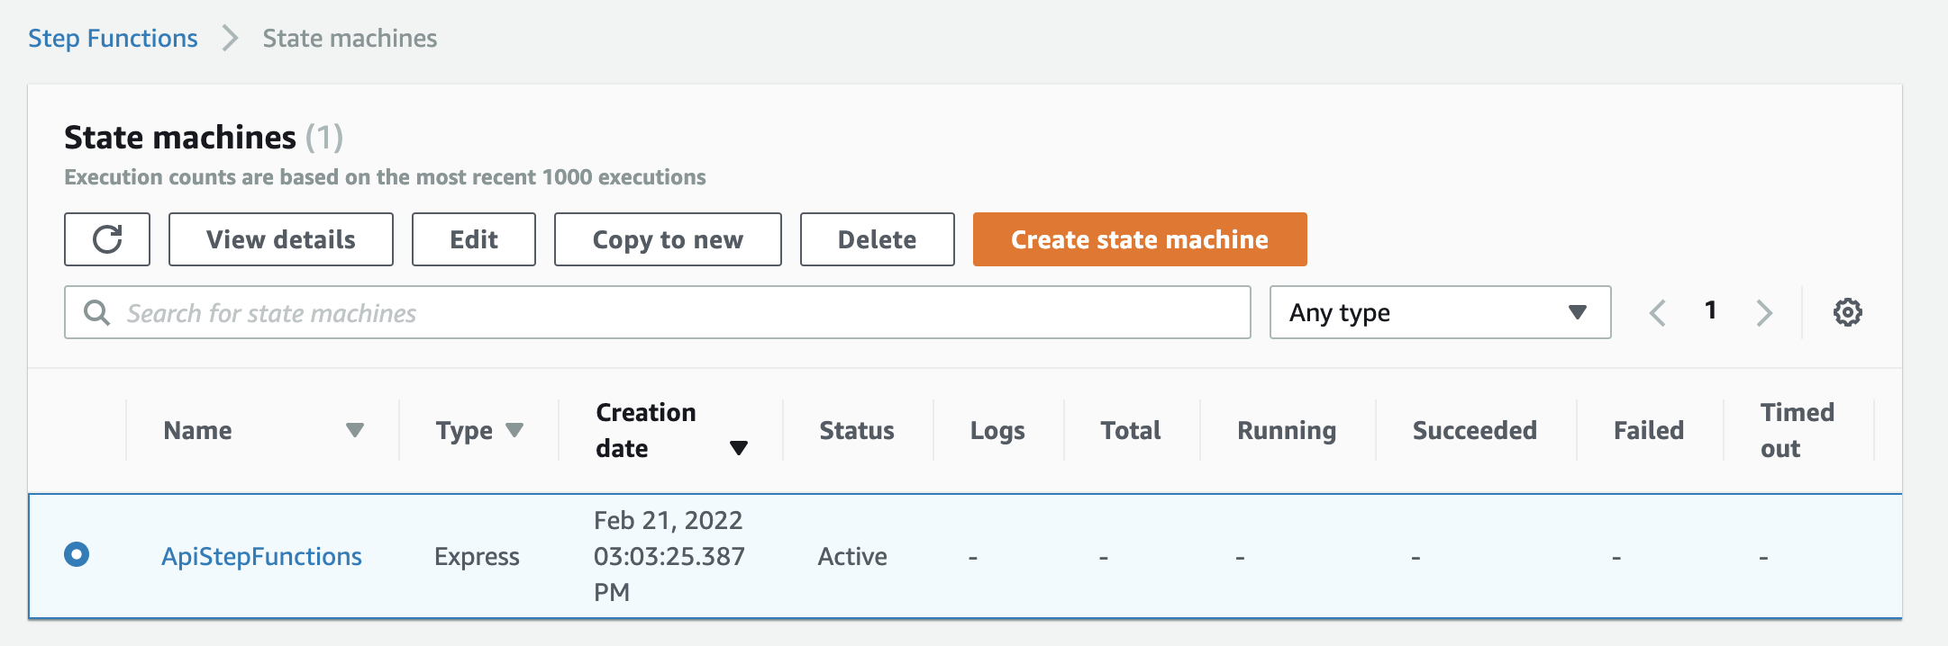The image size is (1948, 646).
Task: Click the State machines heading
Action: [x=180, y=137]
